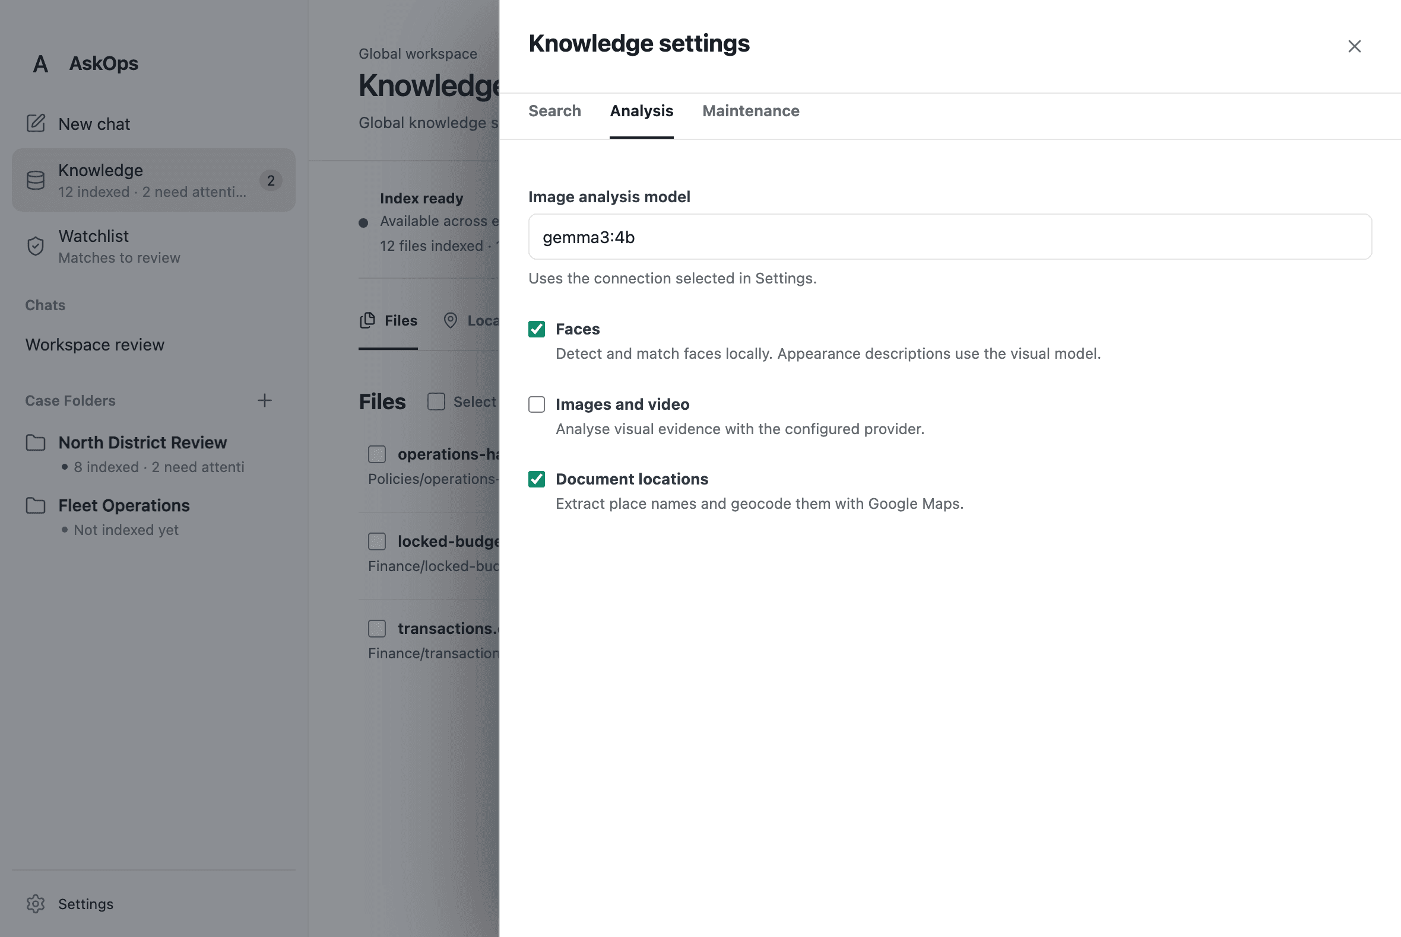Click 'Analyse visual evidence with the configured provider.'
1401x937 pixels.
(x=740, y=429)
